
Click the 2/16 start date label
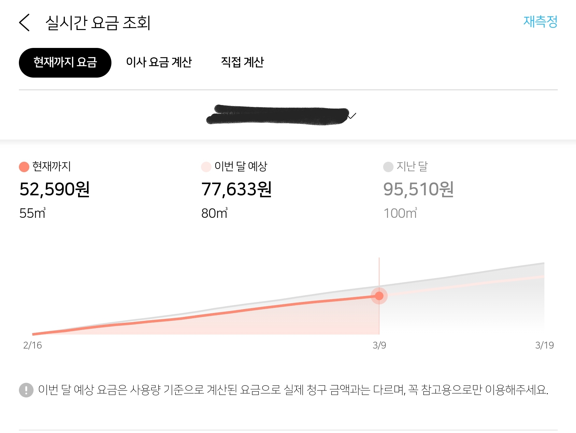(33, 345)
